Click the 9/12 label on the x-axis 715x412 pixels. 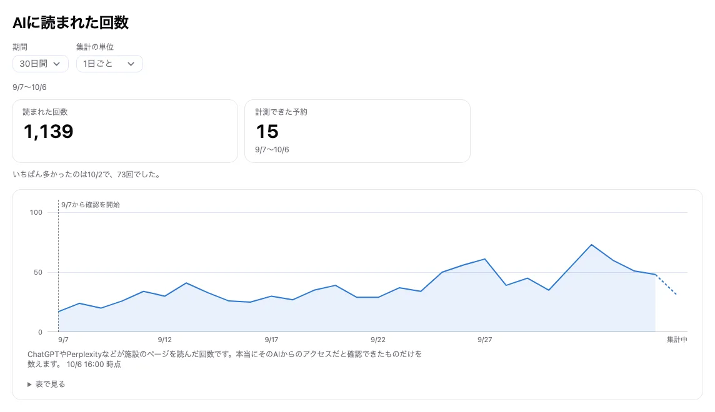click(165, 340)
